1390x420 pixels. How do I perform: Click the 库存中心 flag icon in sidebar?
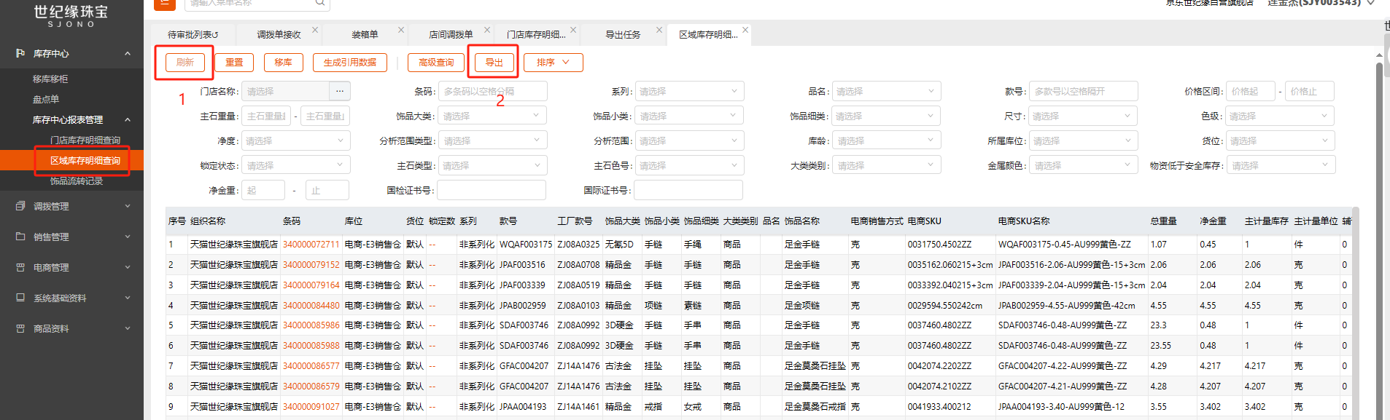[20, 53]
